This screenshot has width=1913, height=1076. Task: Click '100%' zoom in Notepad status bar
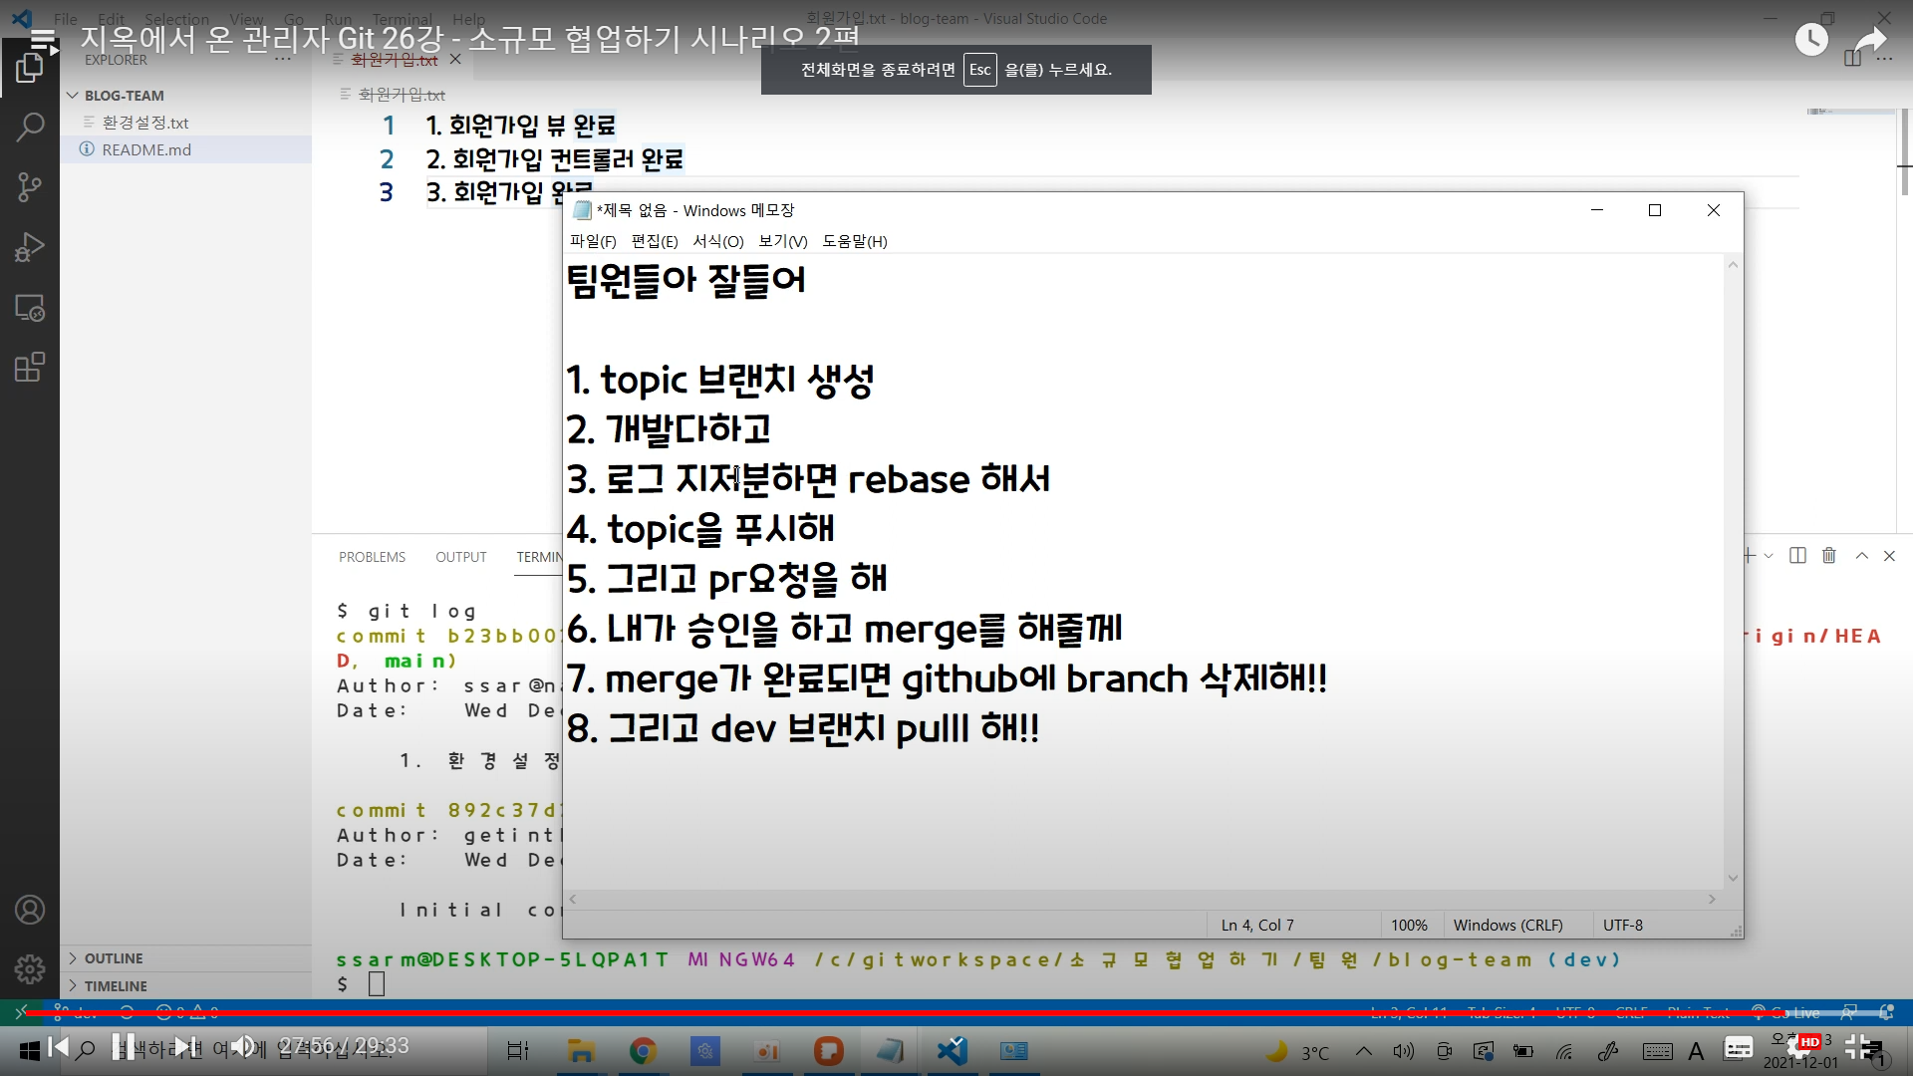[1409, 926]
